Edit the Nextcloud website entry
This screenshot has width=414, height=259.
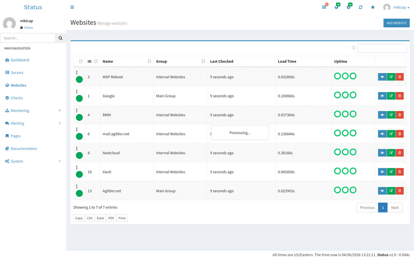tap(391, 153)
